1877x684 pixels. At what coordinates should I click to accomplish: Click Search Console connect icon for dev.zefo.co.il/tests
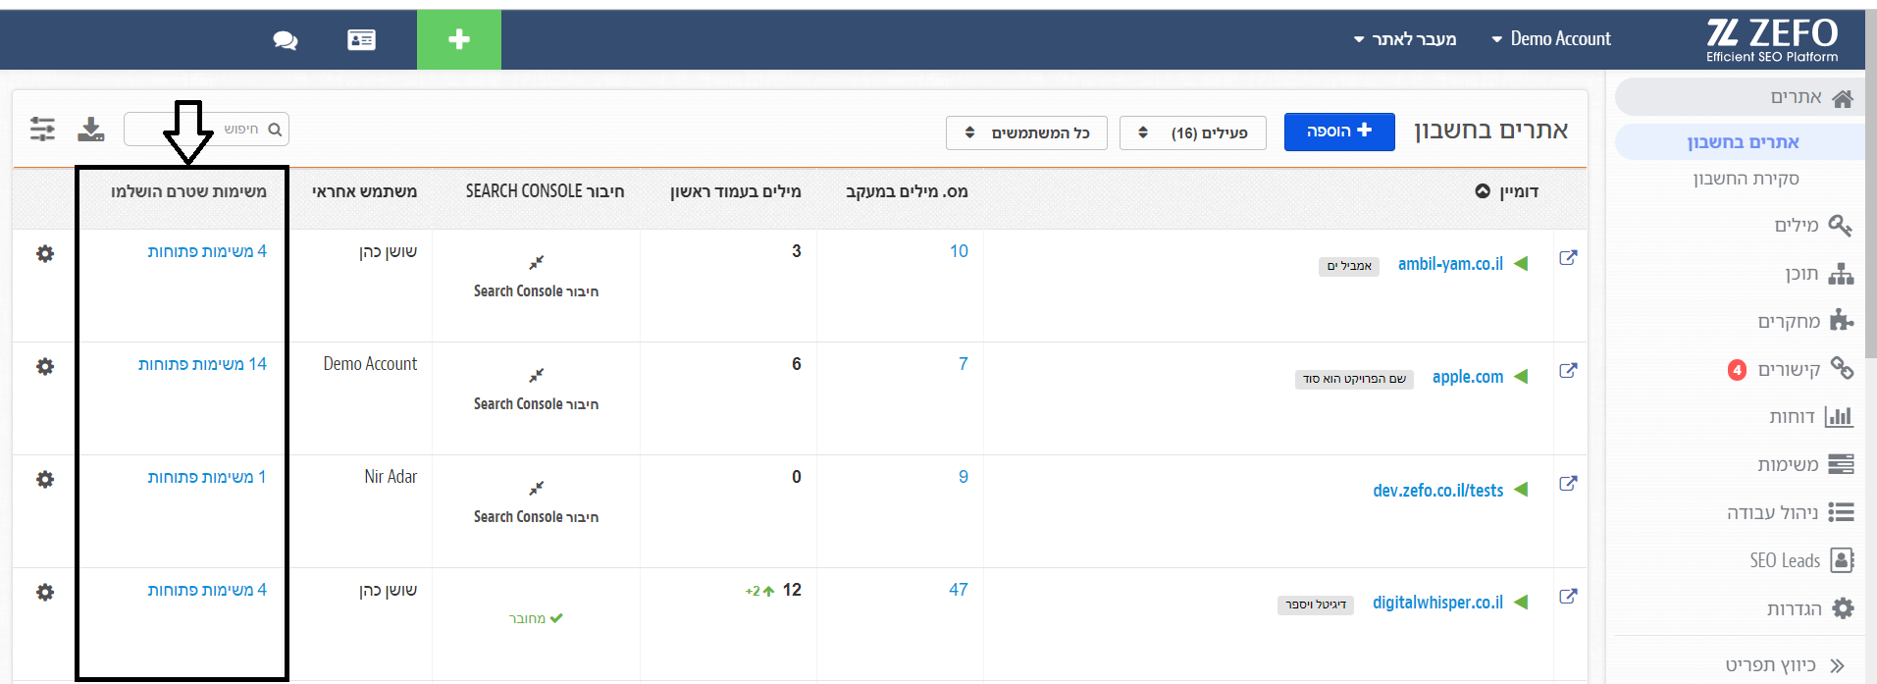[536, 488]
